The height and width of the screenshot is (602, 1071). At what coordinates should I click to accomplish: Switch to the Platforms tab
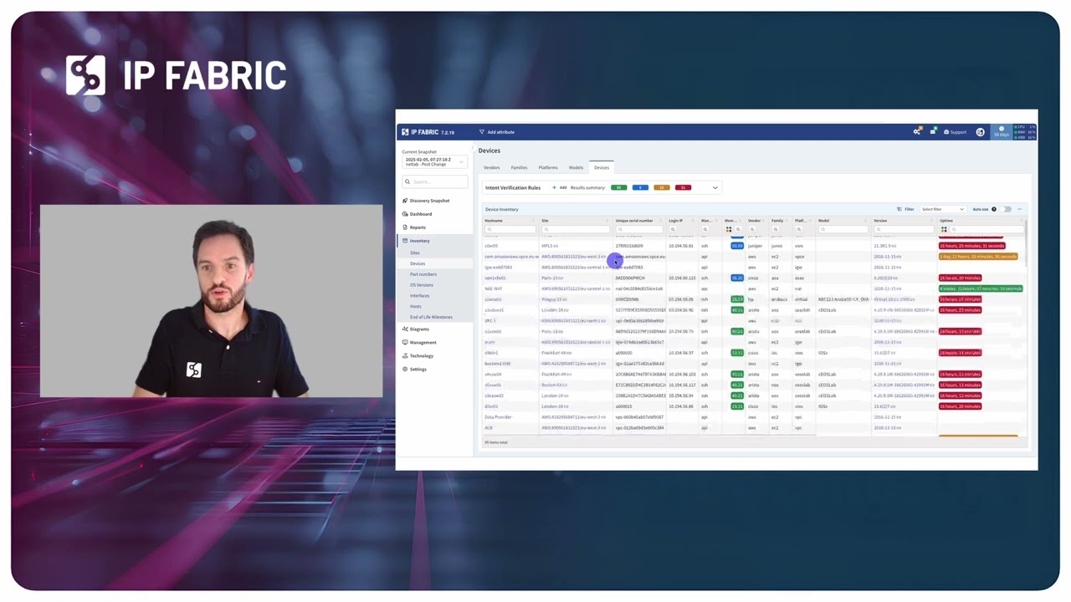[548, 168]
